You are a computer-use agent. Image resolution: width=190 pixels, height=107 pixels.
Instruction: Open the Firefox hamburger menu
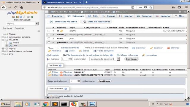tap(186, 7)
